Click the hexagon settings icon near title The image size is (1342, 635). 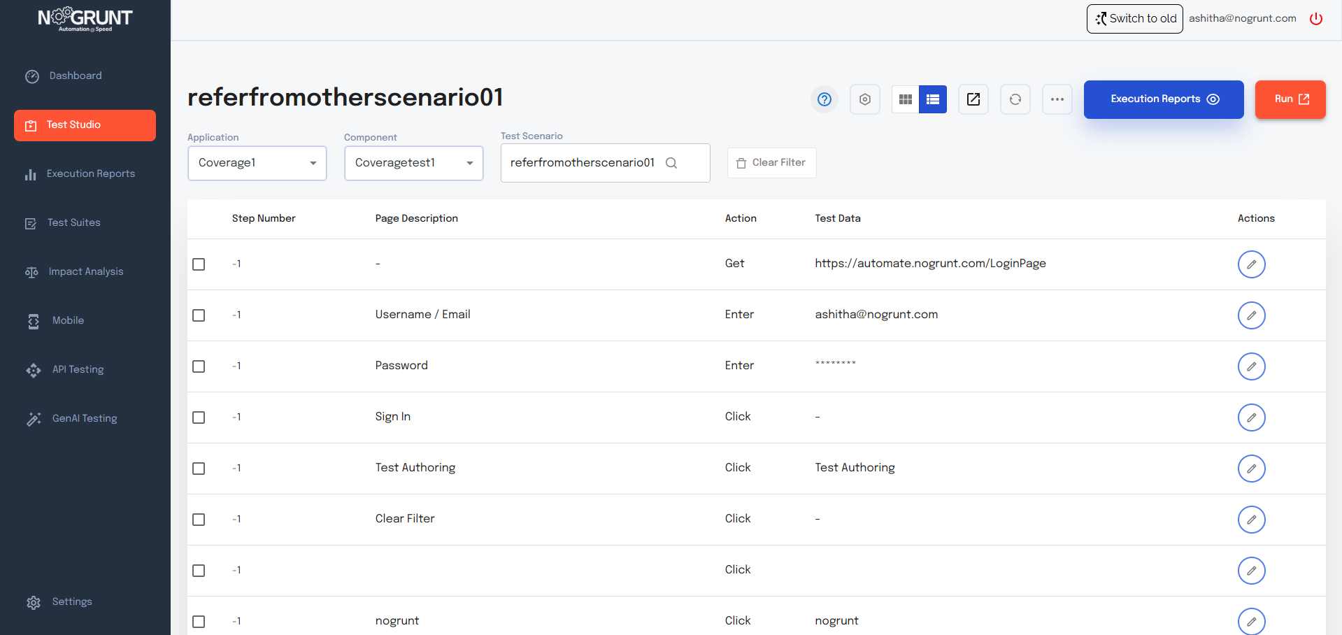pos(865,99)
